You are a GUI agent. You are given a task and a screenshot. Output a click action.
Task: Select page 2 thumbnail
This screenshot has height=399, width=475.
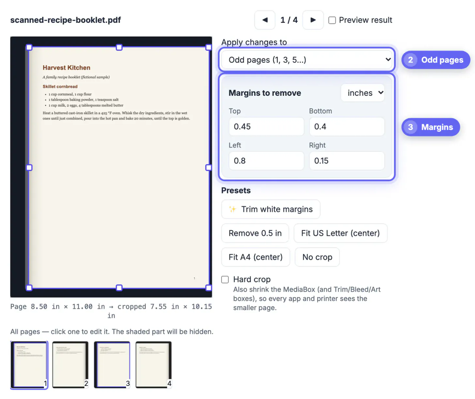[x=70, y=365]
